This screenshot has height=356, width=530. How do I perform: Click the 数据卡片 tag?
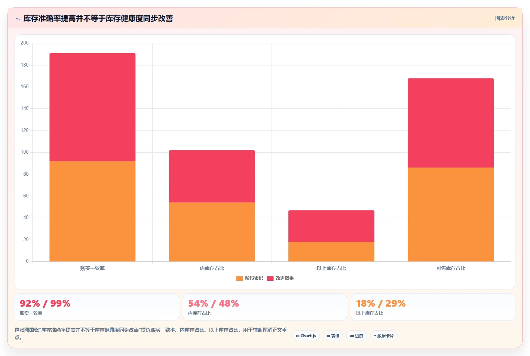pos(384,336)
